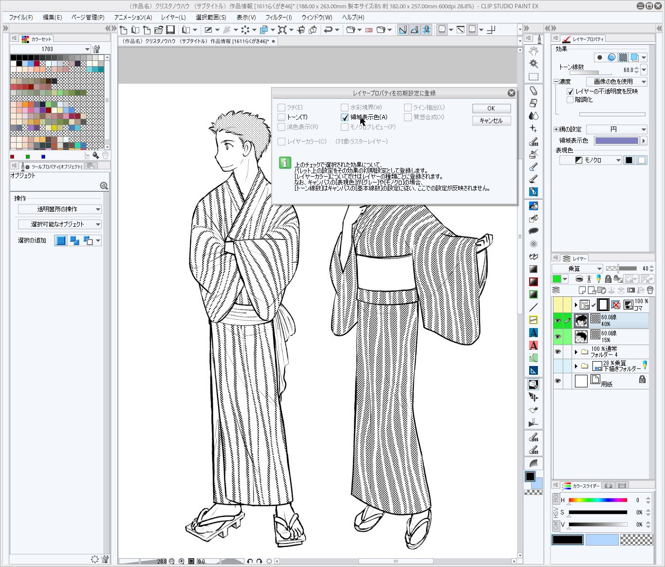Check the フチ(E) checkbox

point(281,107)
